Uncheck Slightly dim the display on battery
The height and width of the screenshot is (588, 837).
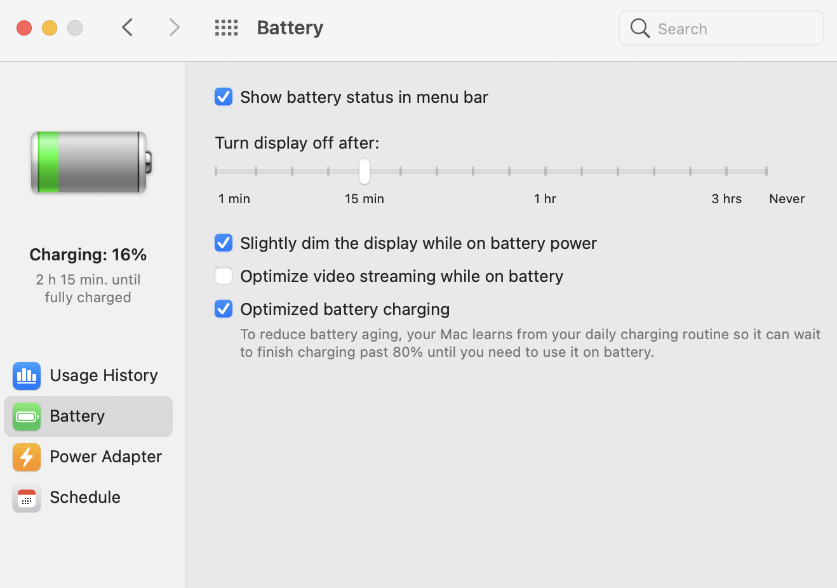click(x=224, y=243)
